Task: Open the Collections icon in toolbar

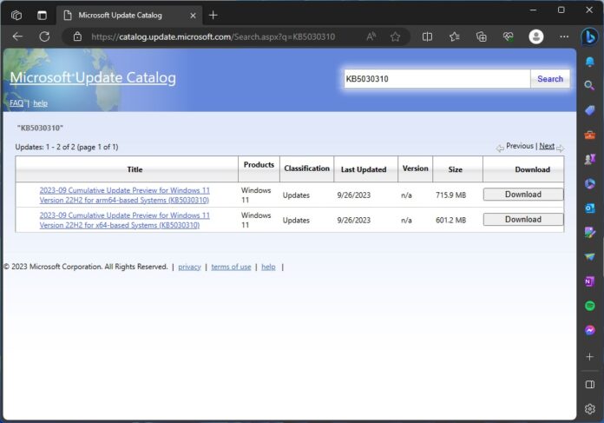Action: coord(482,36)
